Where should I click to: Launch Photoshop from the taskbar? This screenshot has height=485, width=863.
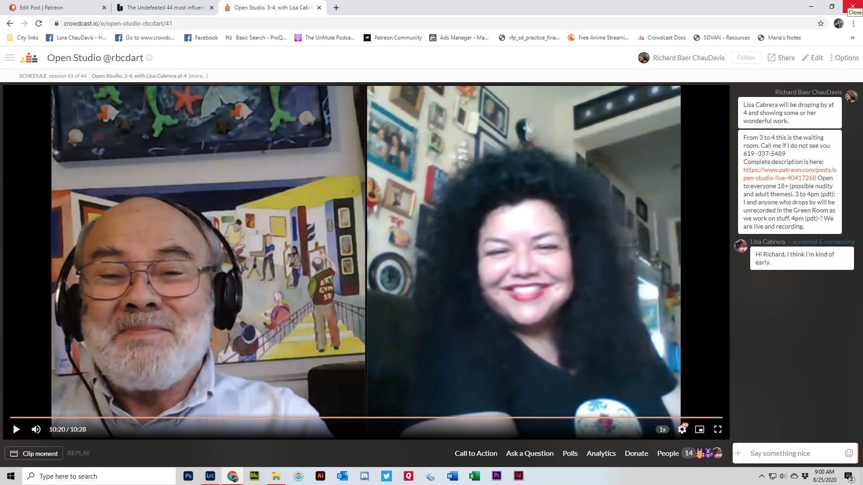pyautogui.click(x=188, y=476)
